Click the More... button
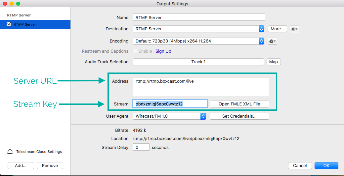344x176 pixels. (277, 29)
